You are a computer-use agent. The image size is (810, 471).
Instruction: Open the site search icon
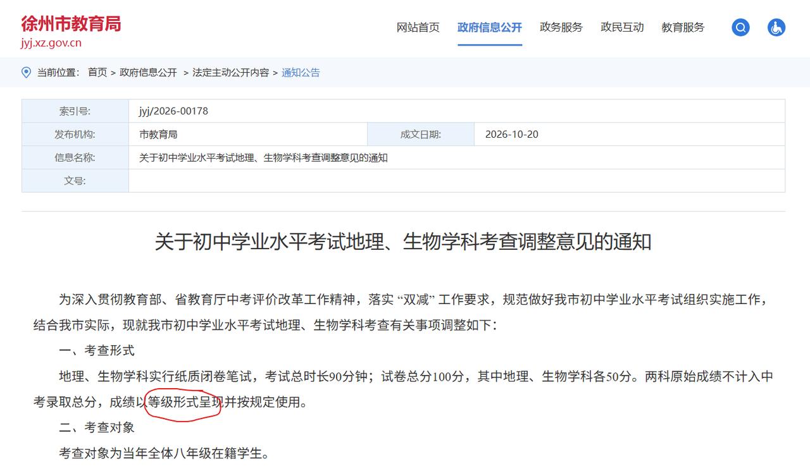740,27
